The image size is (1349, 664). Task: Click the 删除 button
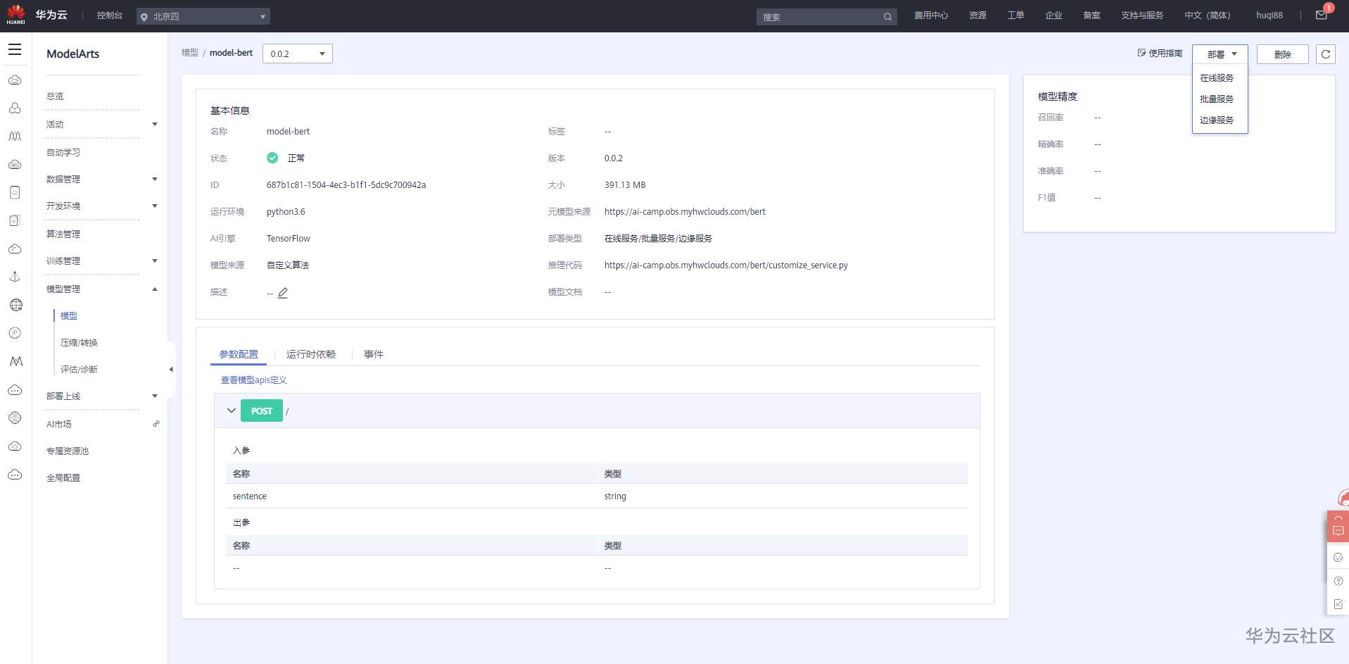pyautogui.click(x=1283, y=54)
